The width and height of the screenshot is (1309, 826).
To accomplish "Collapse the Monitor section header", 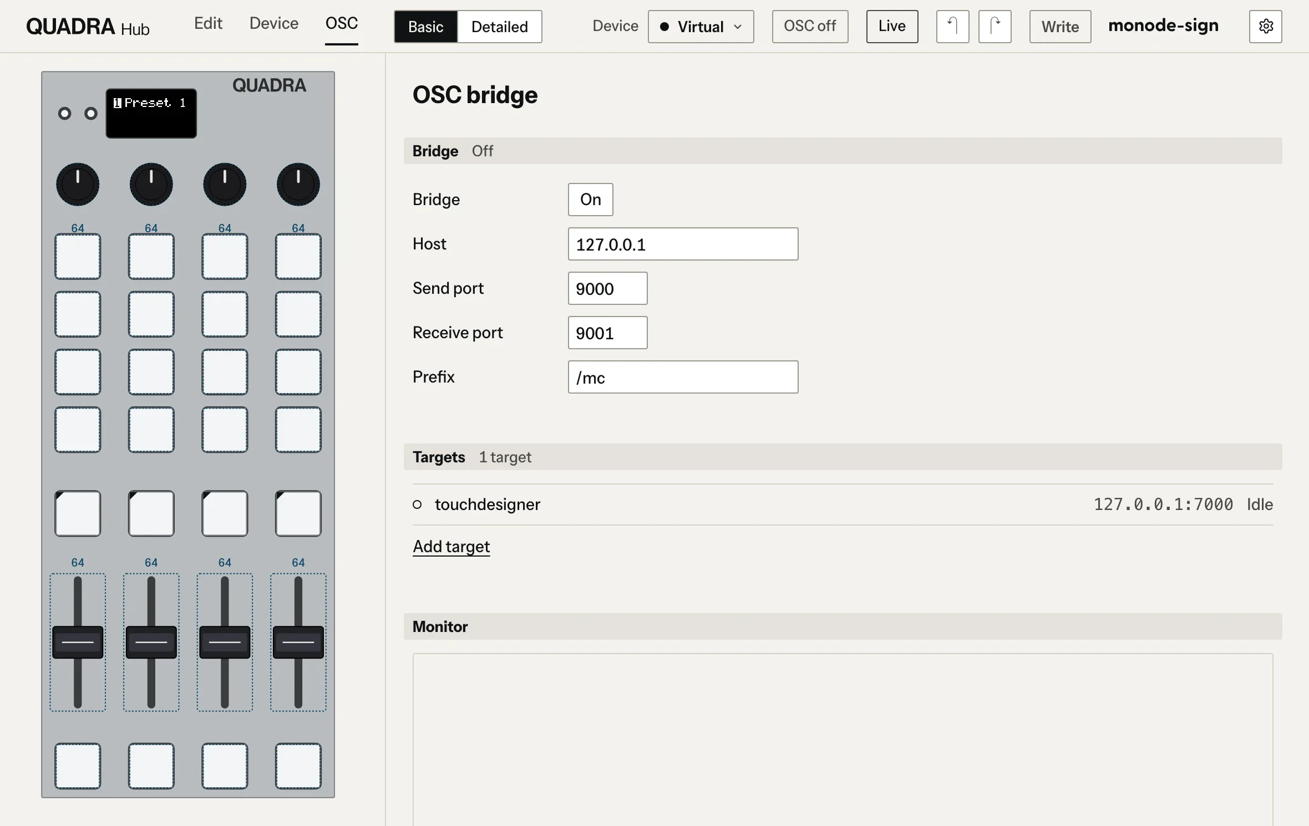I will tap(843, 626).
